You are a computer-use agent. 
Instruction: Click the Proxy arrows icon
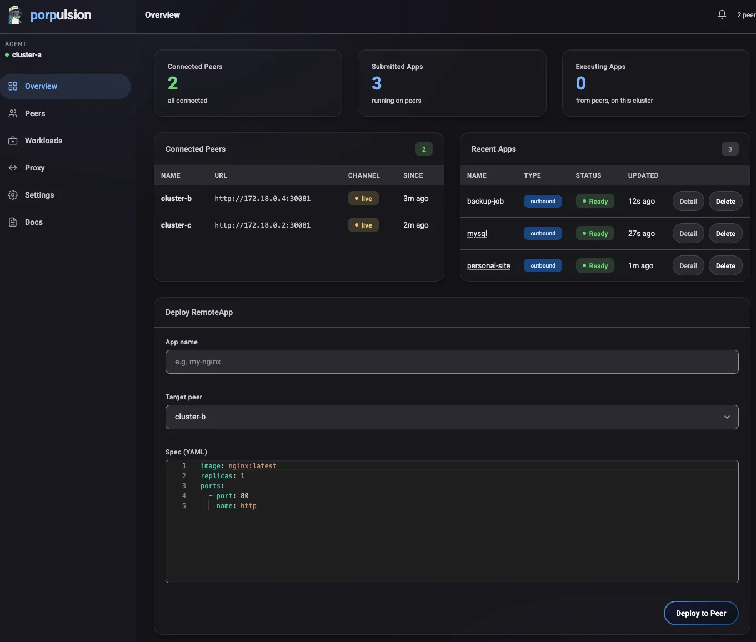tap(13, 168)
